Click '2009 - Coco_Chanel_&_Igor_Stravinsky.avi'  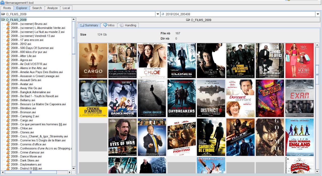point(39,136)
